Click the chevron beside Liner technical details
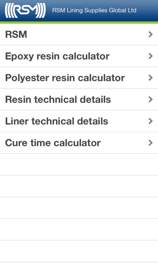 (x=151, y=121)
